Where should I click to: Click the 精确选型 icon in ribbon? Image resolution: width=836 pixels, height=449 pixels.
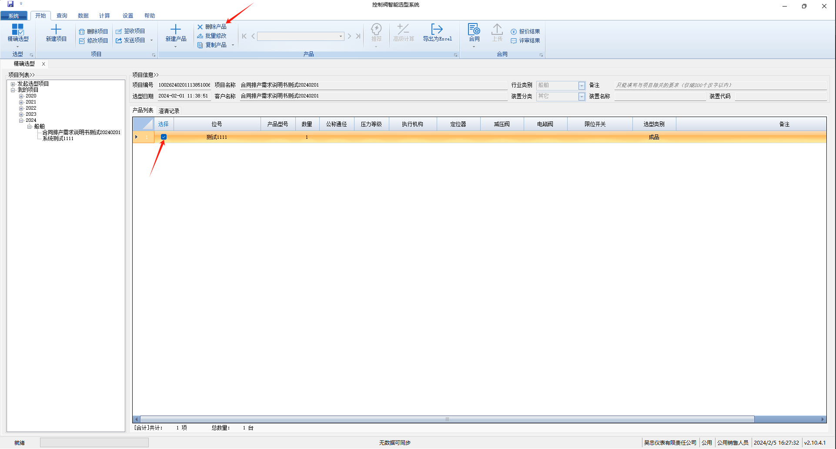[18, 30]
